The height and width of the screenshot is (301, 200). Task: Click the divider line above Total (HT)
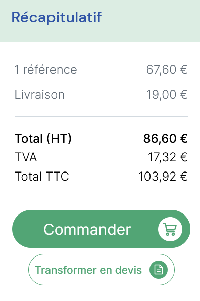(102, 116)
